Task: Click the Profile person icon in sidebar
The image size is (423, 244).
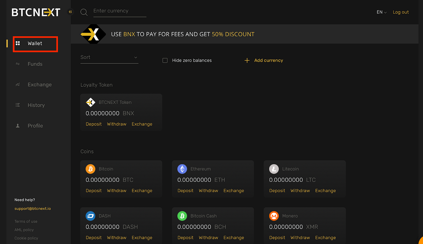Action: pos(18,126)
